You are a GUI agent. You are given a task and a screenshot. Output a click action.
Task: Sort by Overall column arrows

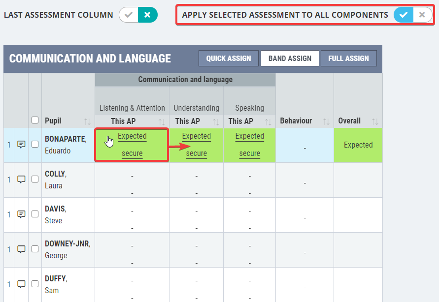[375, 121]
